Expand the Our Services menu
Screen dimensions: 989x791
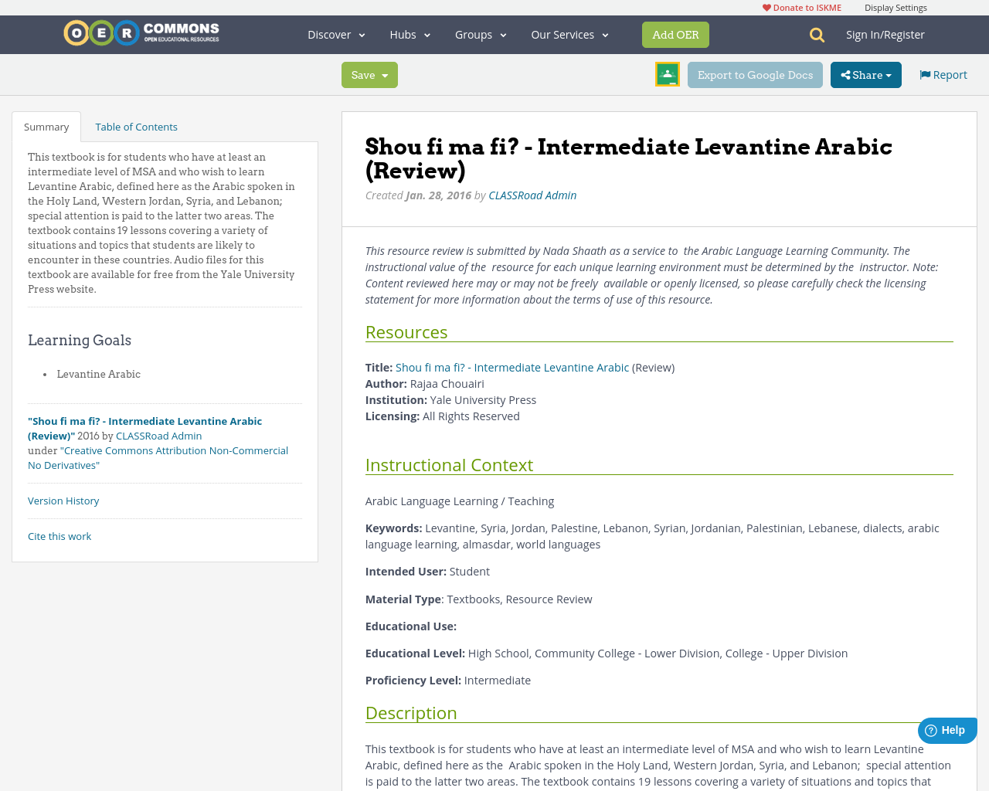pos(569,35)
